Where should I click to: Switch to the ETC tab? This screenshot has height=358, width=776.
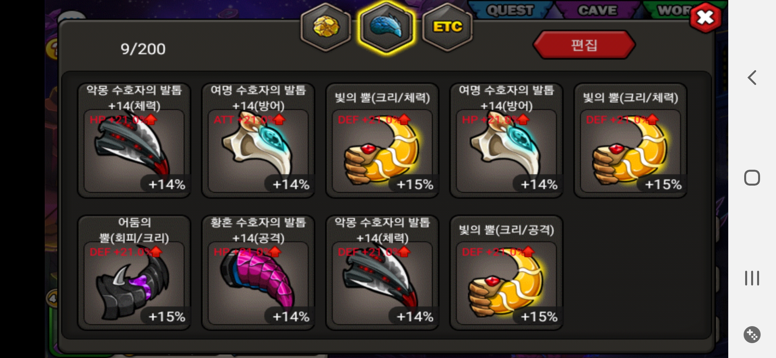(x=447, y=27)
